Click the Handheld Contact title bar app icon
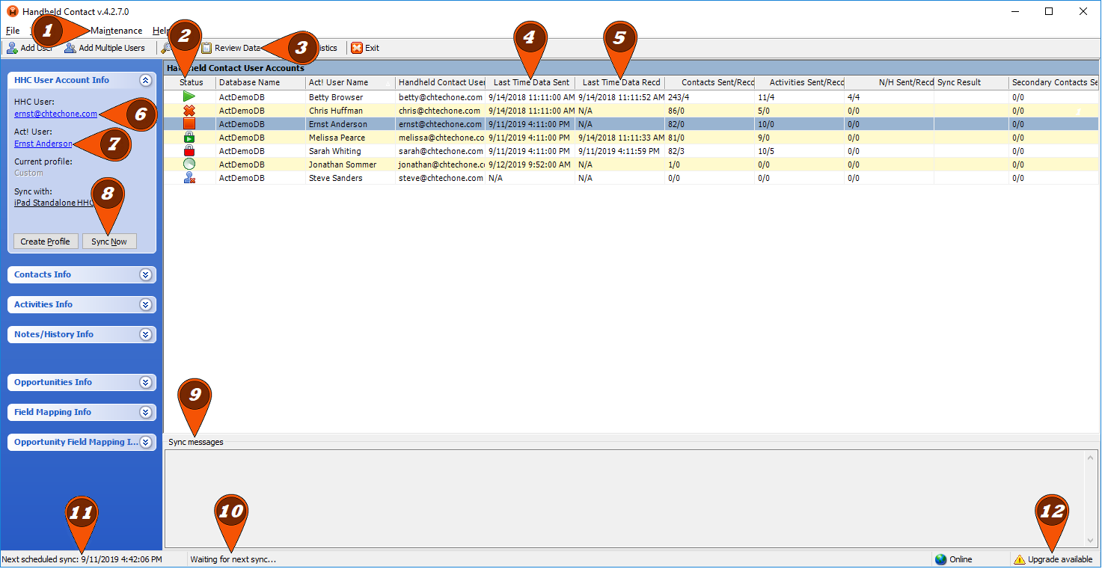 coord(12,11)
